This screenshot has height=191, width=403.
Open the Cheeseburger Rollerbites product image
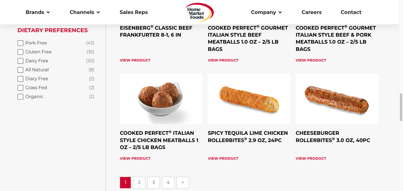coord(337,99)
